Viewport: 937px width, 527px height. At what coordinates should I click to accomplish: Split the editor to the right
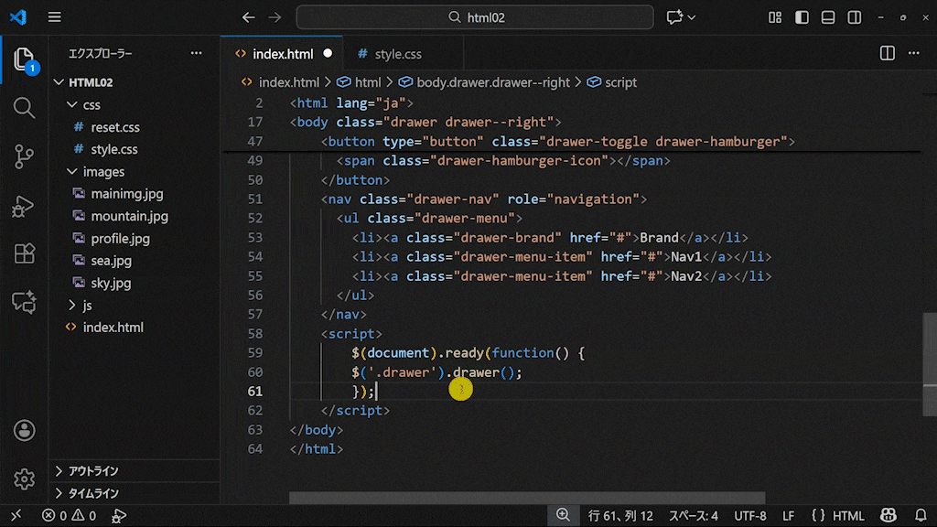[887, 54]
